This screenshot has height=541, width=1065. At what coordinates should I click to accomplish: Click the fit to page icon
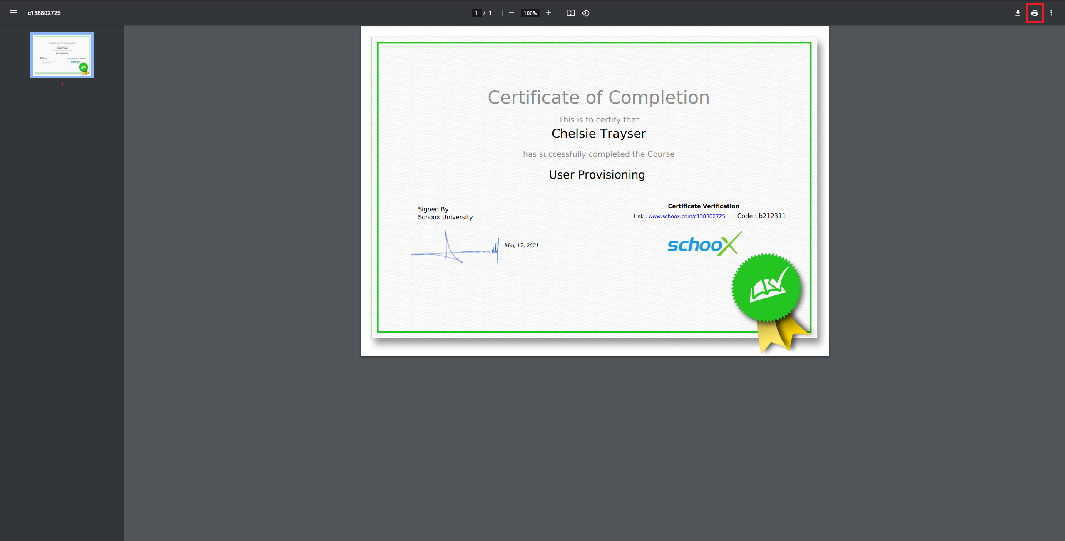click(570, 13)
